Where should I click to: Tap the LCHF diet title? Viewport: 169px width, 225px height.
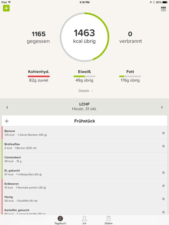(84, 104)
